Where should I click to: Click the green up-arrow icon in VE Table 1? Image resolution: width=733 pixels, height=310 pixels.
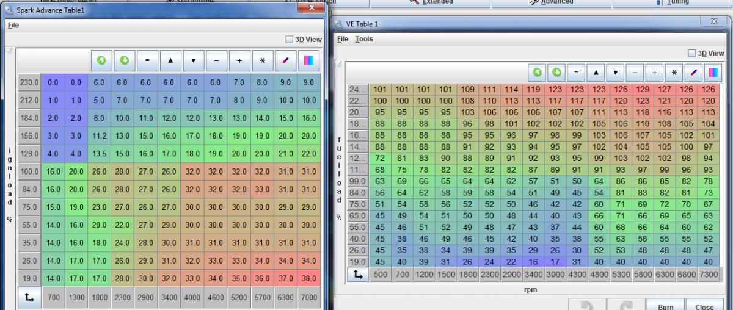point(538,72)
